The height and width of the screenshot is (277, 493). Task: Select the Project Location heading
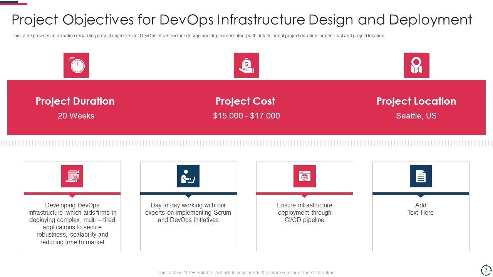coord(416,101)
